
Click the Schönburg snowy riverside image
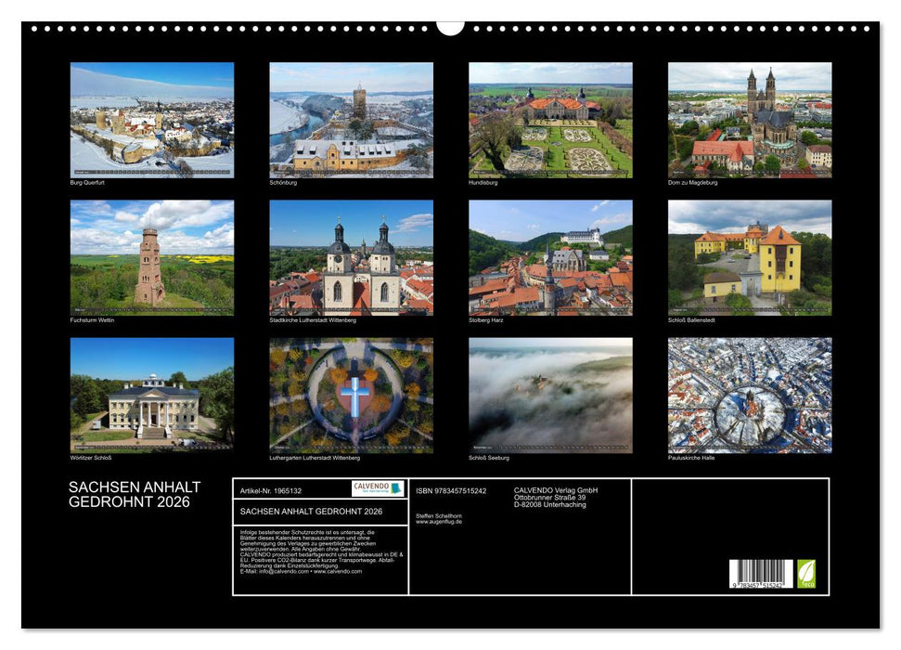pos(348,119)
